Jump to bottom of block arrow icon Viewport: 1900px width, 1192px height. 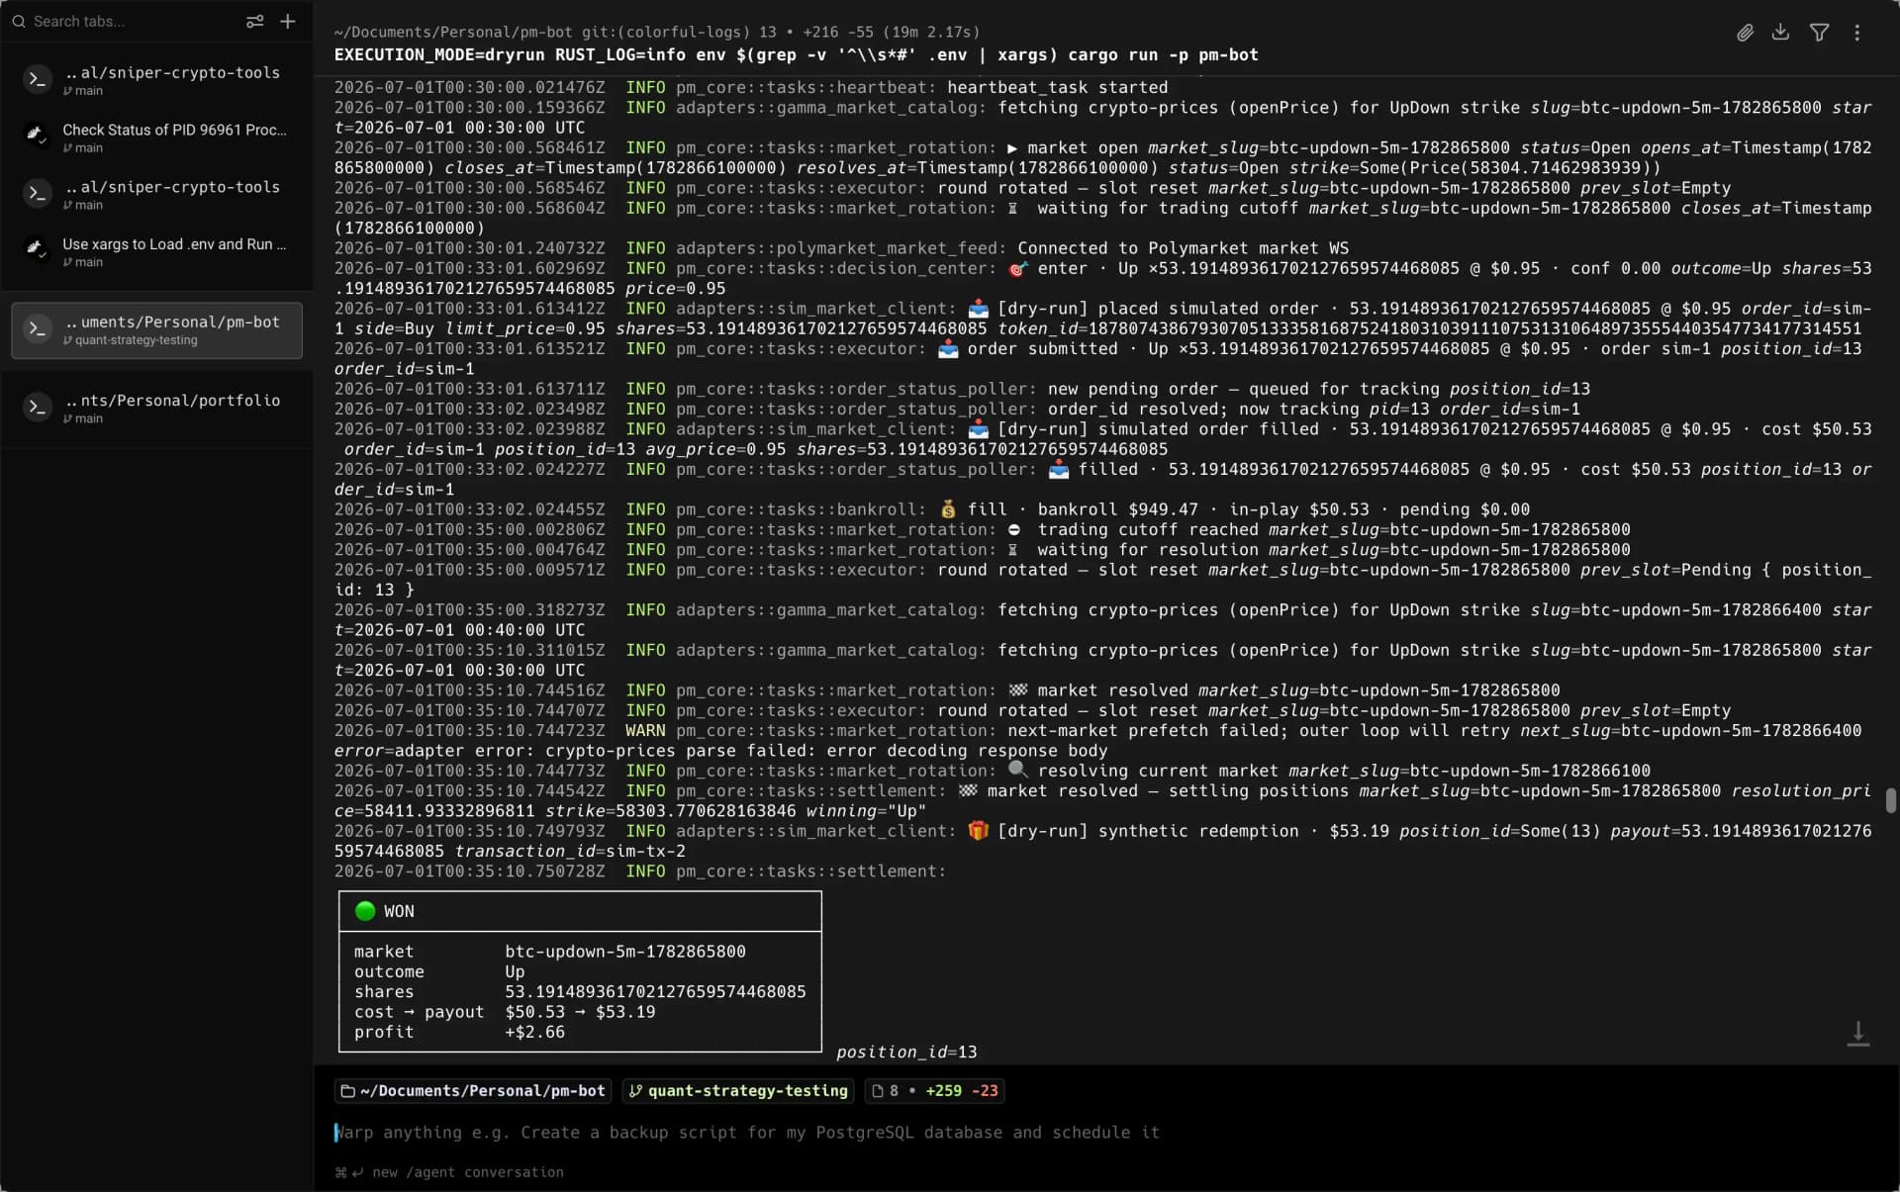coord(1858,1034)
